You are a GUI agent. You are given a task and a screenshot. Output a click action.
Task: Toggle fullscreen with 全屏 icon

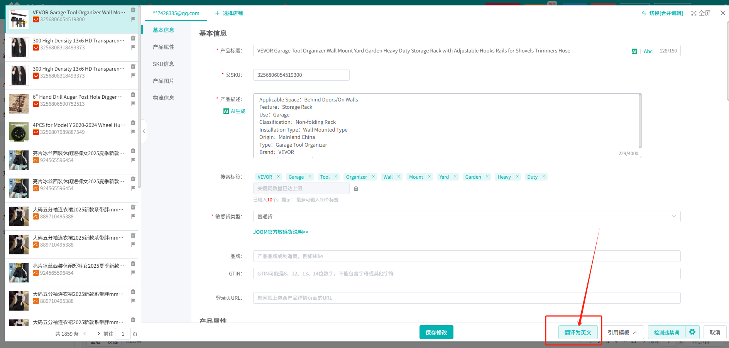(701, 13)
